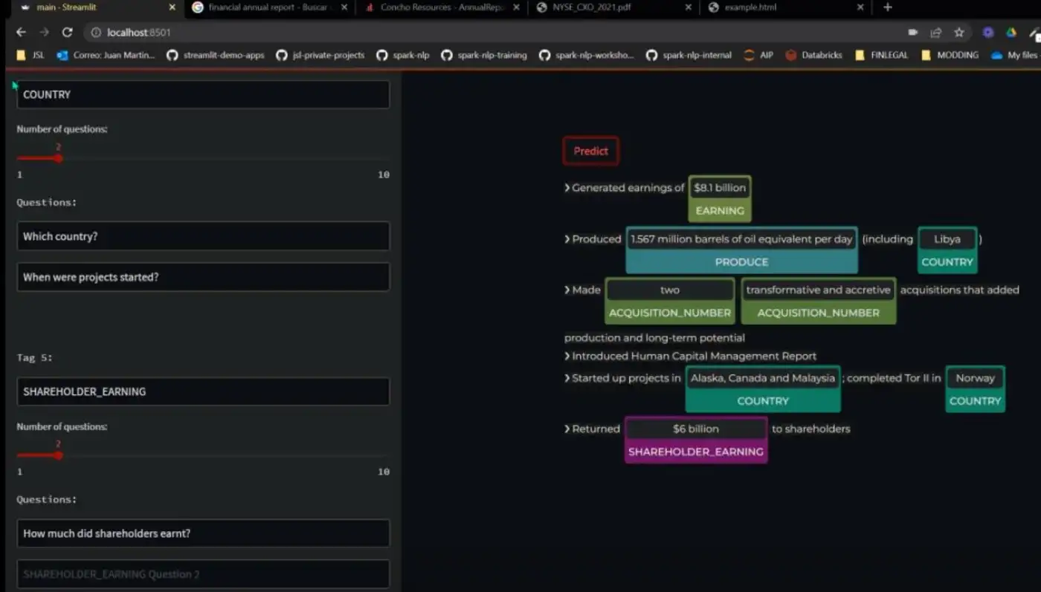Click the COUNTRY tag name field

[203, 94]
